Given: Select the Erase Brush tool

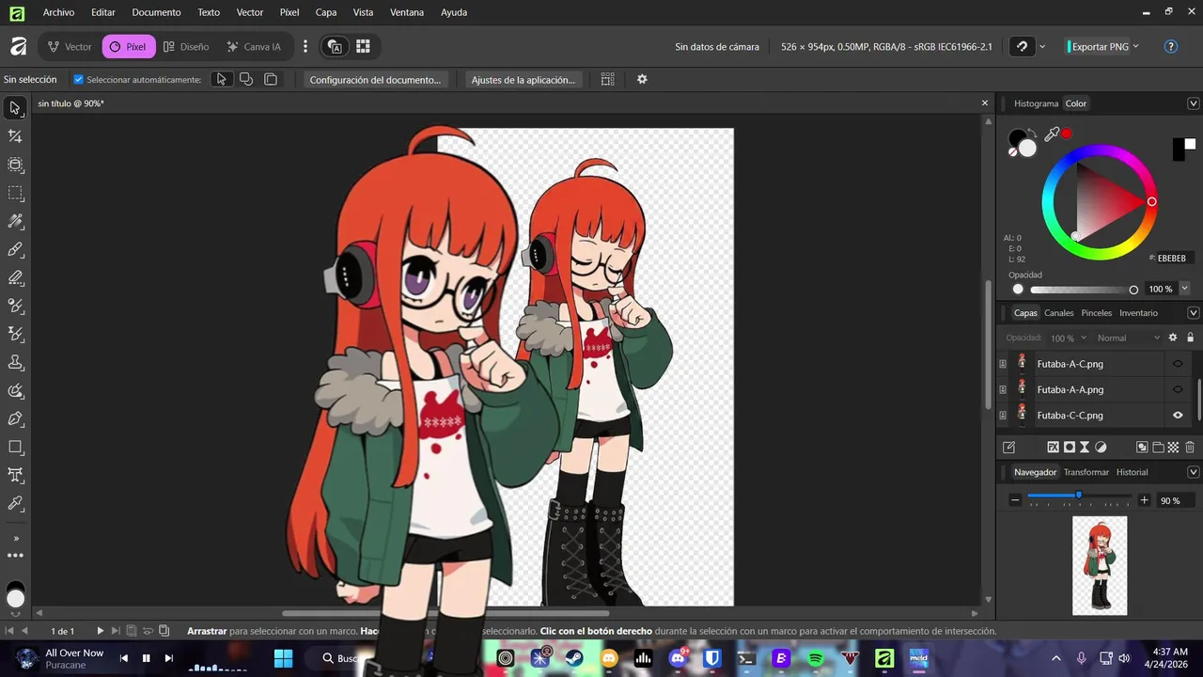Looking at the screenshot, I should click(15, 277).
